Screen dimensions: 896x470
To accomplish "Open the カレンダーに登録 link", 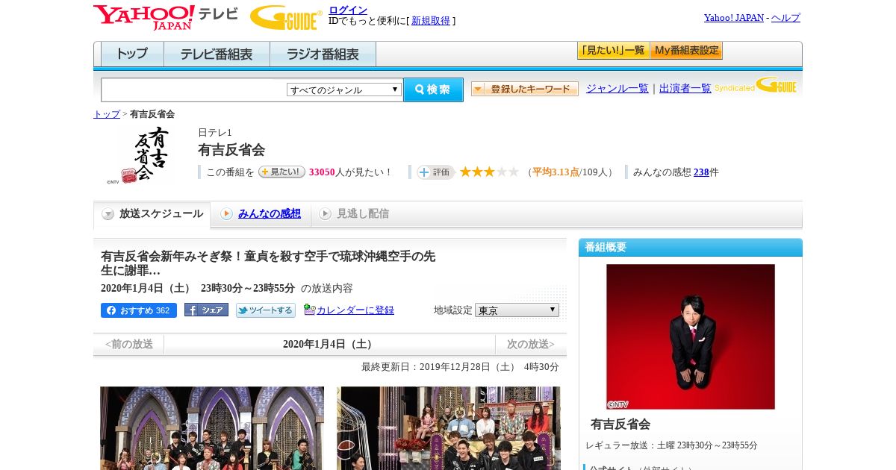I will pyautogui.click(x=355, y=310).
